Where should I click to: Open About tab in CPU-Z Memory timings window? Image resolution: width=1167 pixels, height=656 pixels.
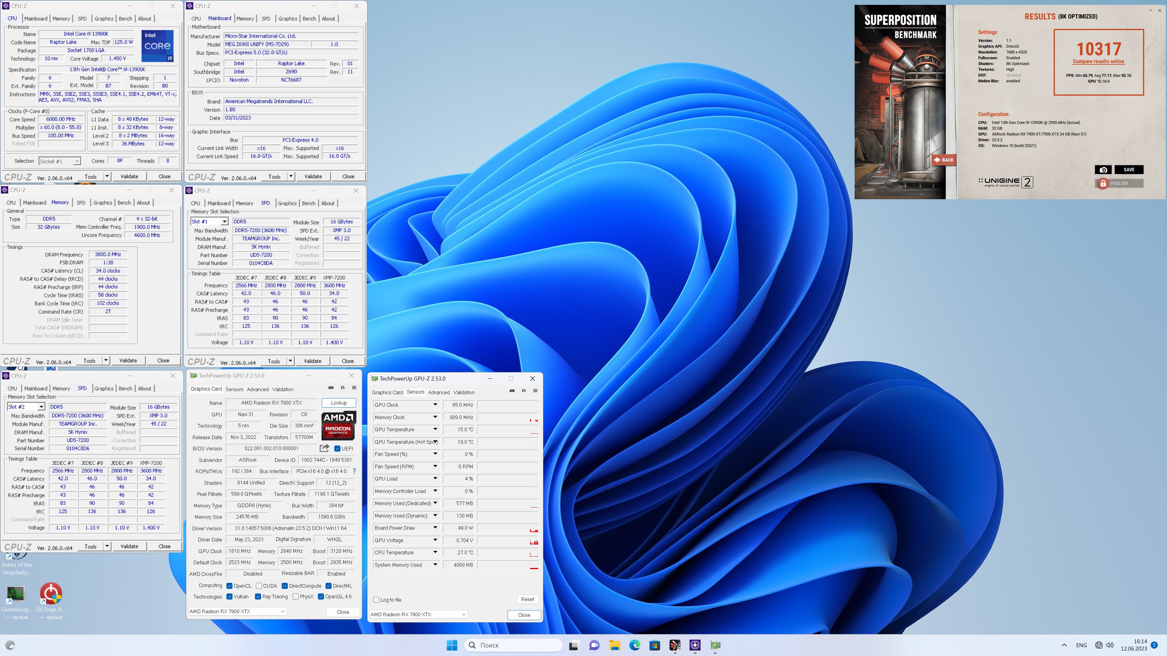[x=143, y=203]
